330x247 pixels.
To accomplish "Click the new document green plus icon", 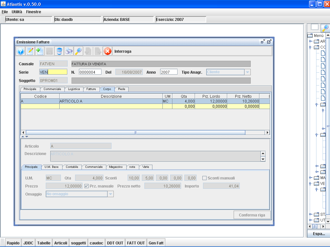I will tap(39, 51).
